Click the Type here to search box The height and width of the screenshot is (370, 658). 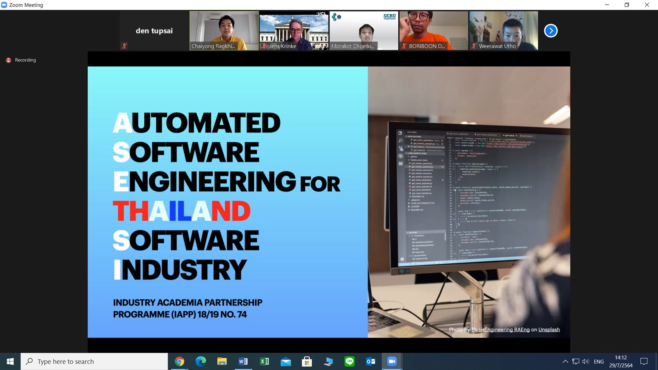(x=94, y=361)
